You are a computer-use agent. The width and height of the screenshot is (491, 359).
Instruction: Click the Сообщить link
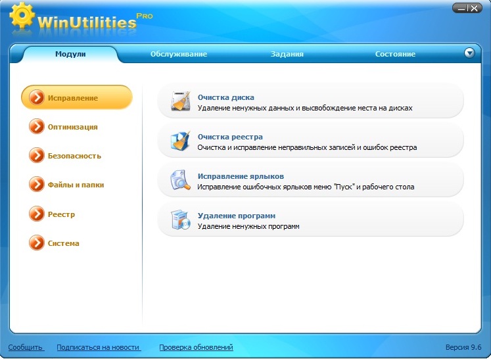click(26, 347)
